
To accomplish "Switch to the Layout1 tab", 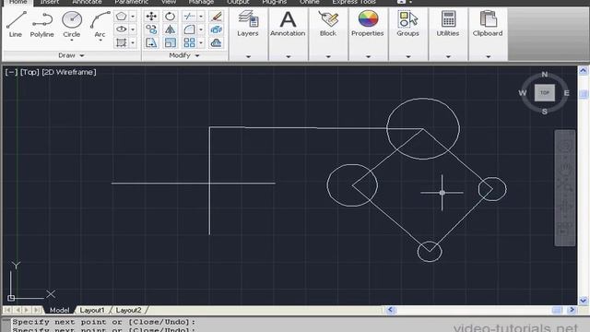I will coord(92,310).
